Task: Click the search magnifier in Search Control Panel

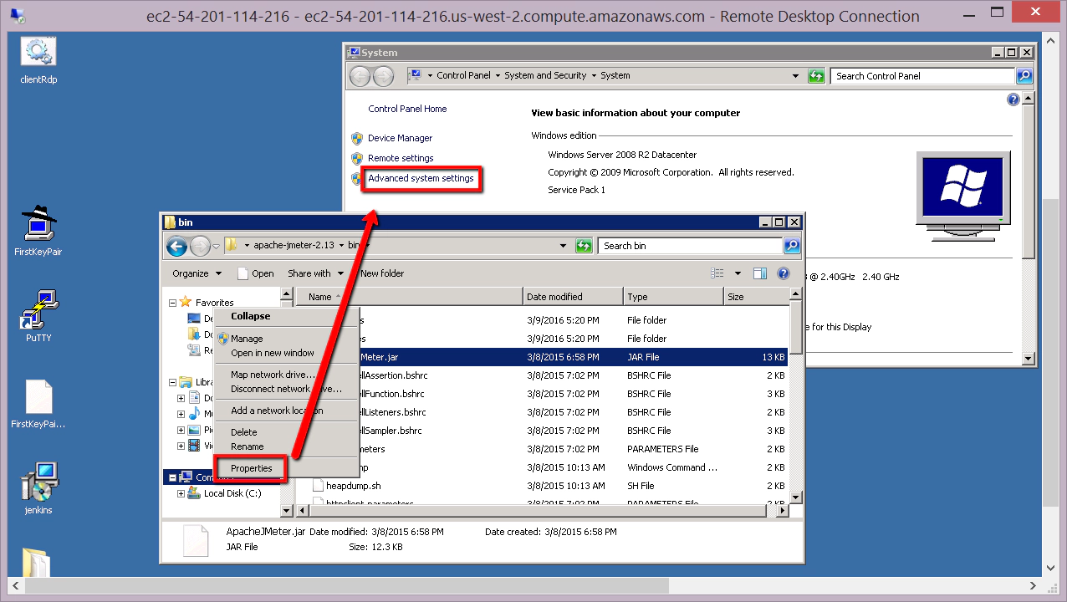Action: tap(1024, 75)
